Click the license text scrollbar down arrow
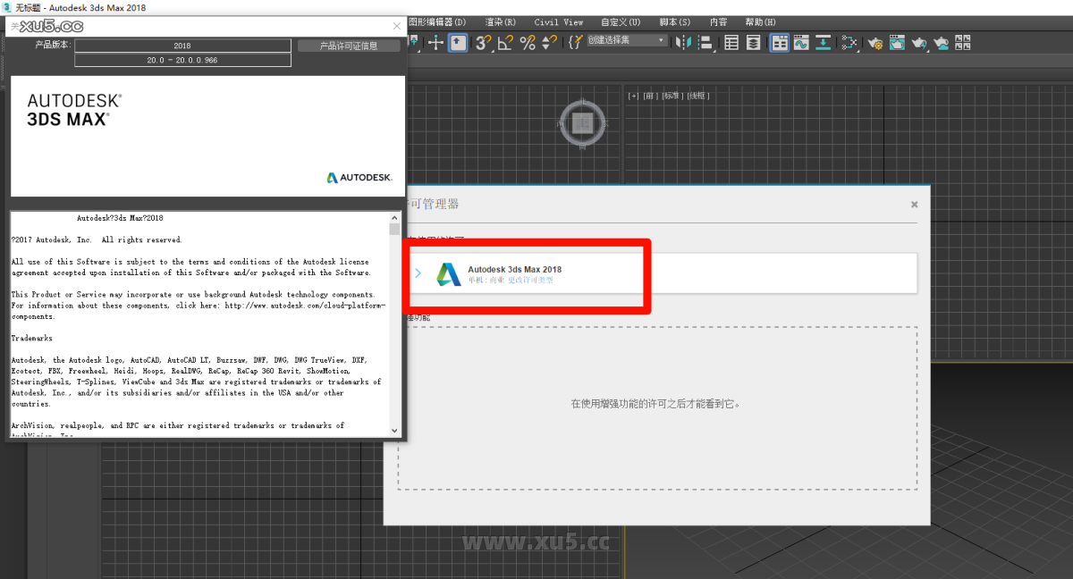Image resolution: width=1073 pixels, height=579 pixels. pos(394,430)
